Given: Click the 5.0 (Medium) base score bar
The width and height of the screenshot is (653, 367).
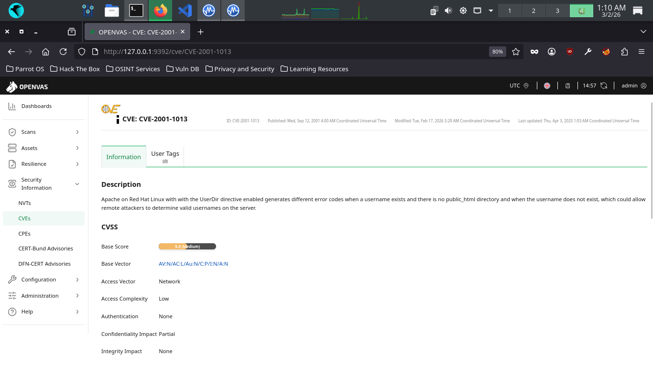Looking at the screenshot, I should 187,247.
